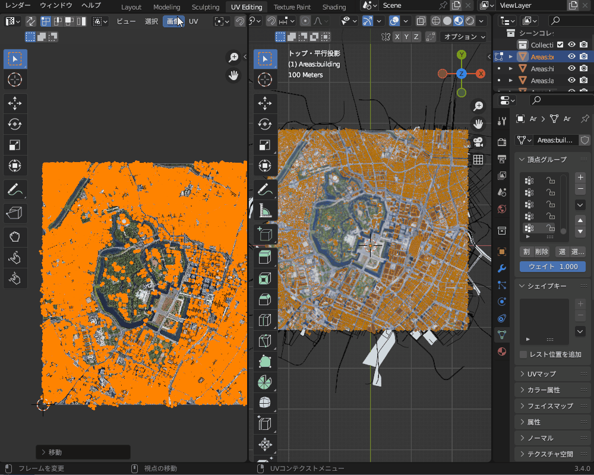
Task: Open the オプション dropdown in the viewport header
Action: coord(464,36)
